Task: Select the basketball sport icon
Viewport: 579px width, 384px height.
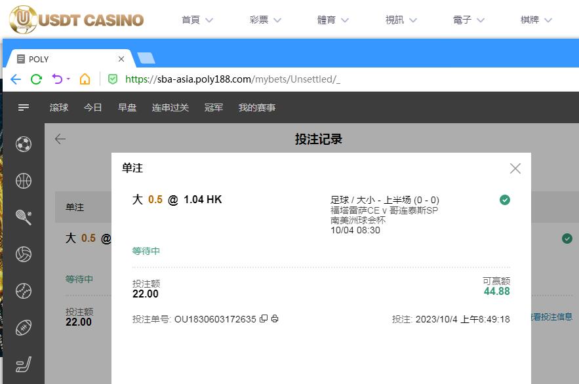Action: pyautogui.click(x=24, y=181)
